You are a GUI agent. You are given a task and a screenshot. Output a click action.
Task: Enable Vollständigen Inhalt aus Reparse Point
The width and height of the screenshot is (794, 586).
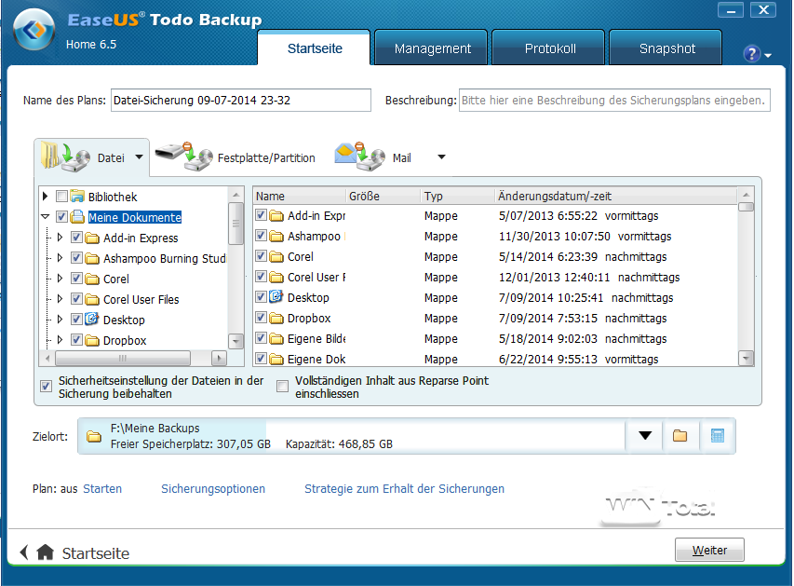coord(283,387)
